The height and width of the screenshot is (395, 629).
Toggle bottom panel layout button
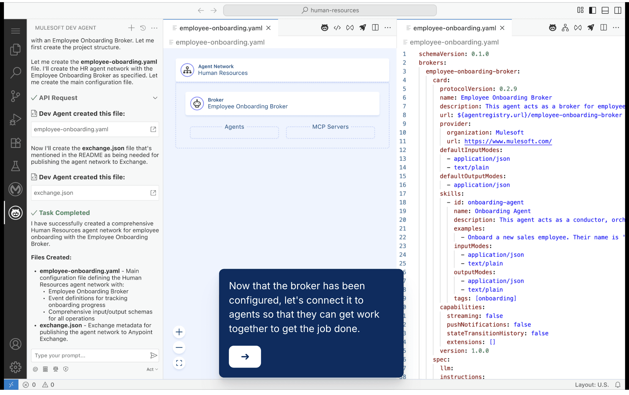(605, 10)
